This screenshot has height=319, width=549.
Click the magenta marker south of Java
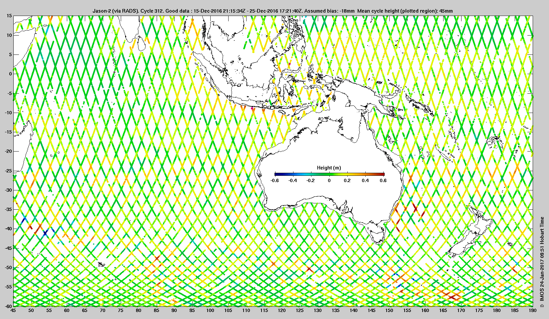pos(252,108)
